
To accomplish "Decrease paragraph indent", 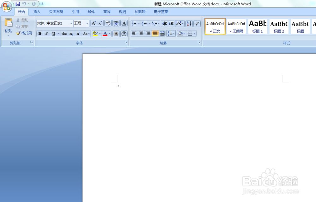I will [x=164, y=24].
